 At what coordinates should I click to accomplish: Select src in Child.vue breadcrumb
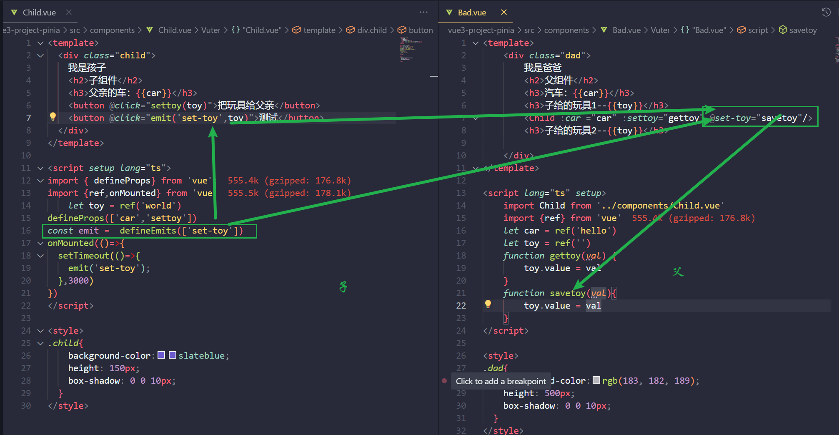click(x=75, y=30)
